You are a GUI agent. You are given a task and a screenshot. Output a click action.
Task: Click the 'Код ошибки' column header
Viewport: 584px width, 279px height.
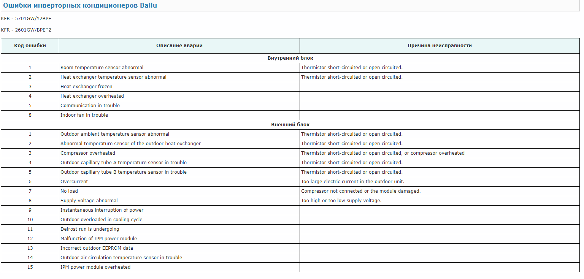(30, 46)
